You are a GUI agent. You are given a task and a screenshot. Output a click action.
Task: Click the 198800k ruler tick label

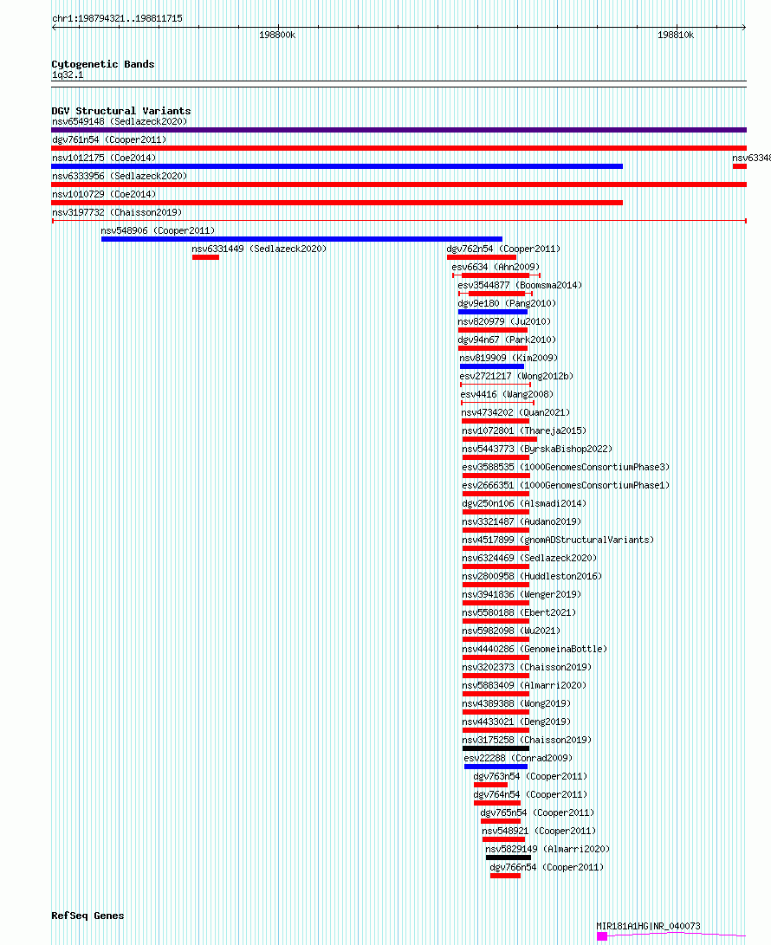point(277,35)
